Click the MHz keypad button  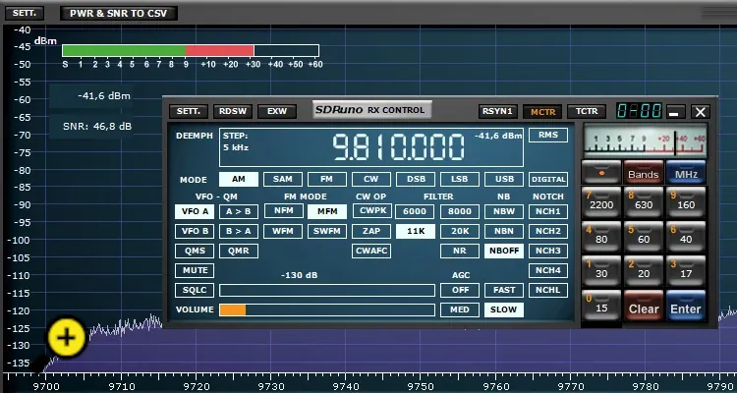(x=686, y=173)
